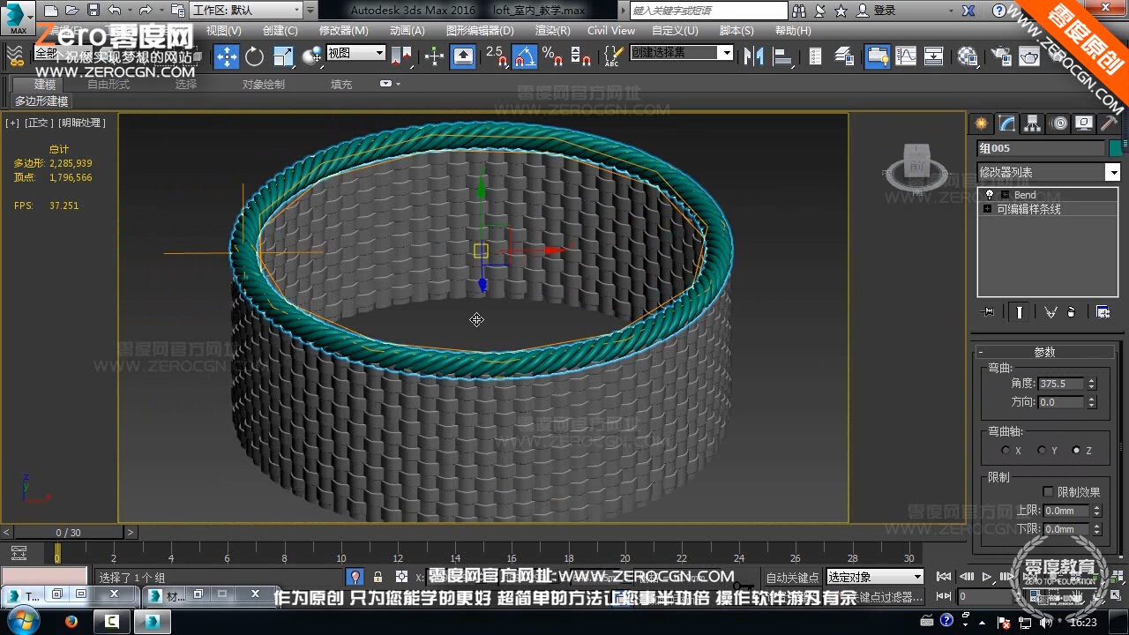This screenshot has height=635, width=1129.
Task: Switch to the 对象绘制 ribbon tab
Action: 264,85
